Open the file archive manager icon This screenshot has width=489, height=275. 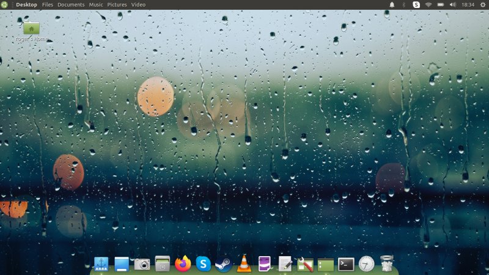pyautogui.click(x=162, y=263)
